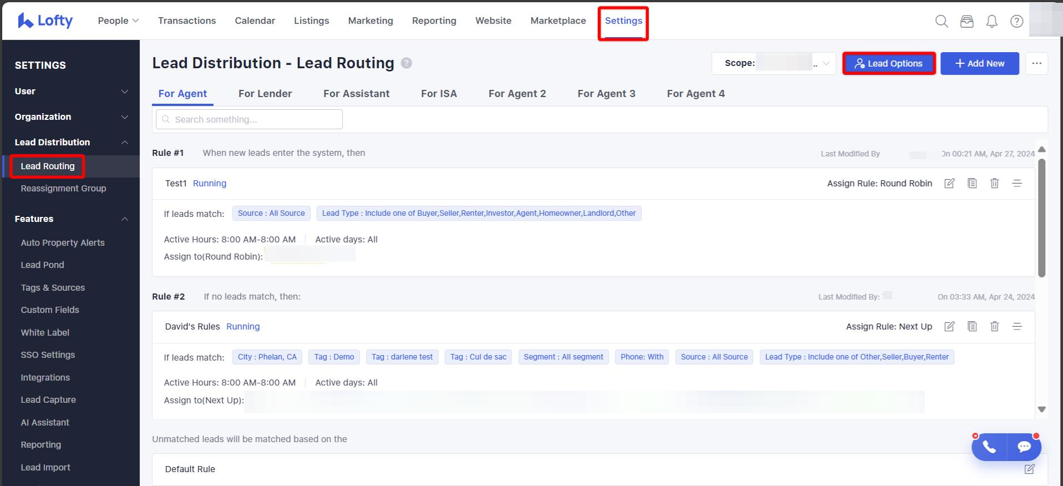Edit the Test1 rule with pencil icon

949,183
